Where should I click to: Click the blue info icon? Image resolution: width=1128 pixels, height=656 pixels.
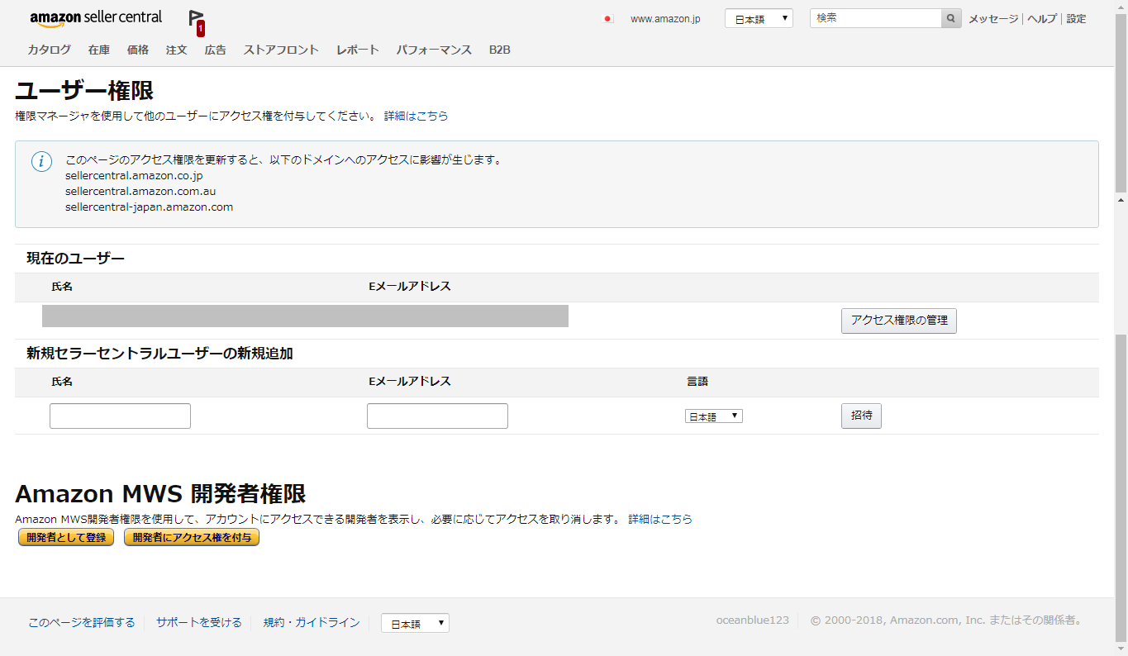(41, 161)
